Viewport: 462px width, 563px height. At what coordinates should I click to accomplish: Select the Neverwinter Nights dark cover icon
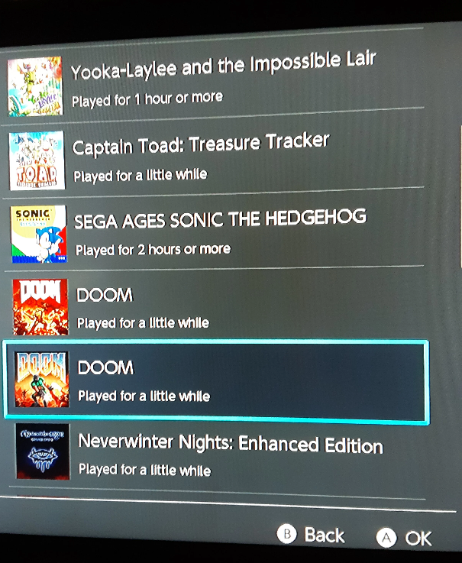pos(43,451)
